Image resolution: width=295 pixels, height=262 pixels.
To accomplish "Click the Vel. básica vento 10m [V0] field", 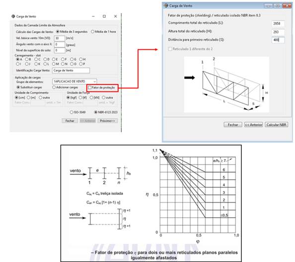I will click(60, 38).
